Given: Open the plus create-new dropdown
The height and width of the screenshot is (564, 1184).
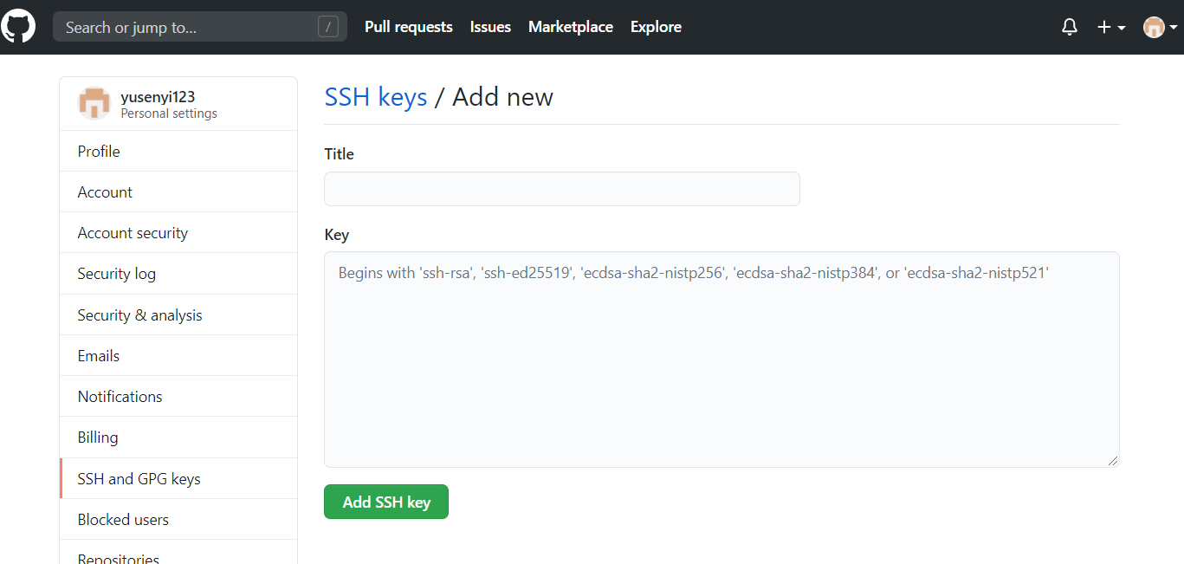Looking at the screenshot, I should coord(1111,27).
